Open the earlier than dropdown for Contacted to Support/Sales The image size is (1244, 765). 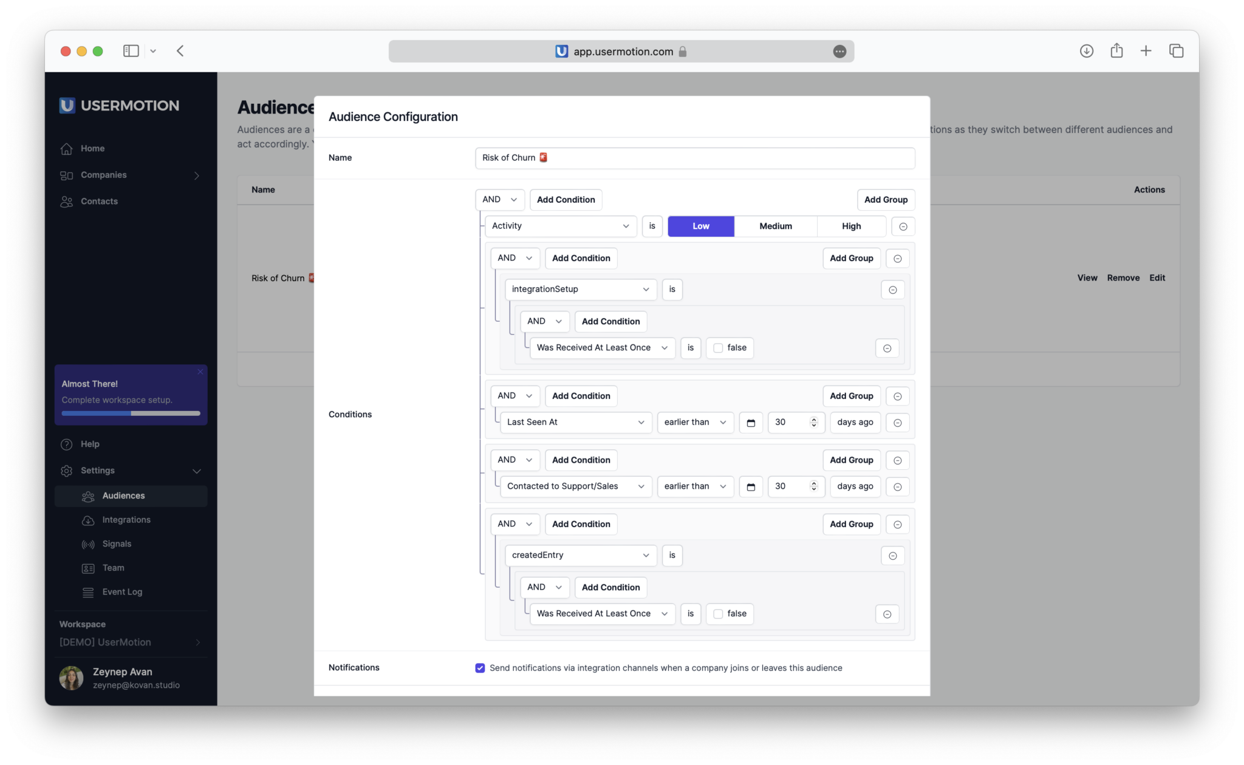(x=695, y=486)
